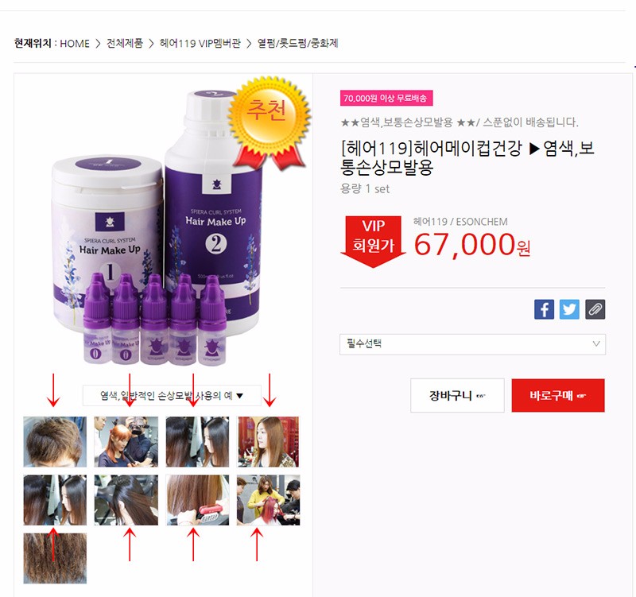Open the 필수선택 option dropdown
Screen dimensions: 636x597
(x=472, y=344)
